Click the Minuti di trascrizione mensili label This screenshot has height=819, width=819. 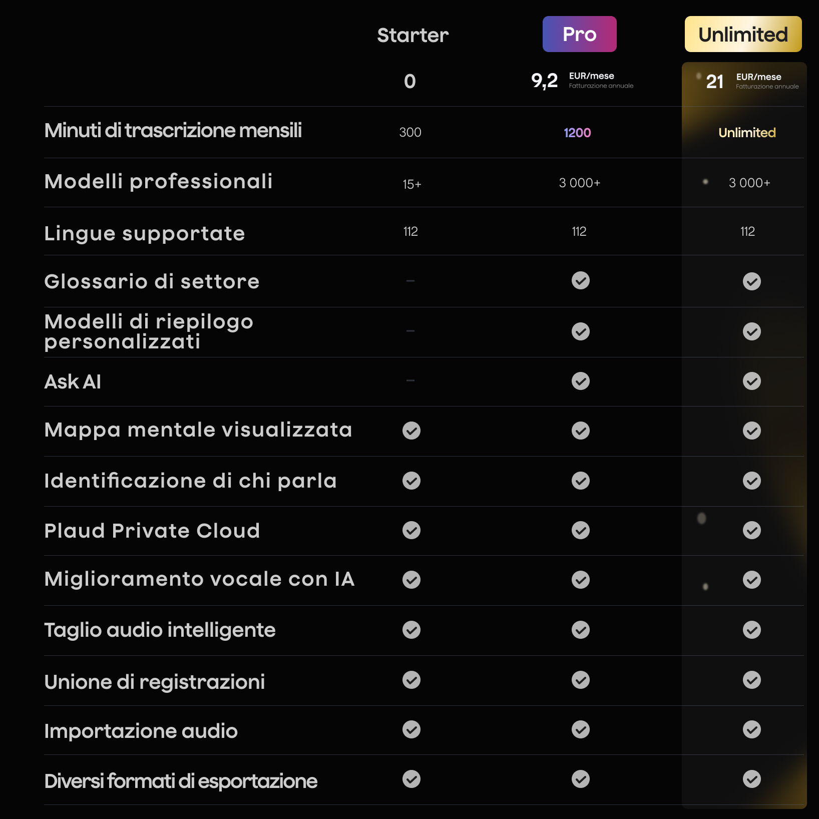click(x=173, y=130)
